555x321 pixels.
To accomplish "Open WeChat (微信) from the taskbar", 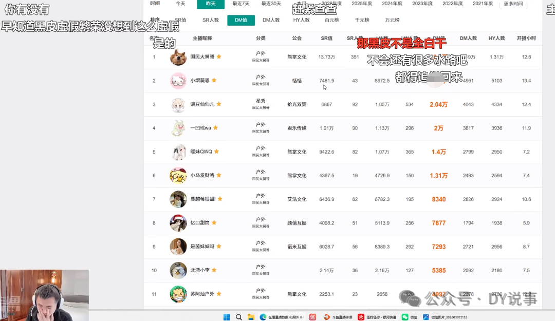I will 405,317.
